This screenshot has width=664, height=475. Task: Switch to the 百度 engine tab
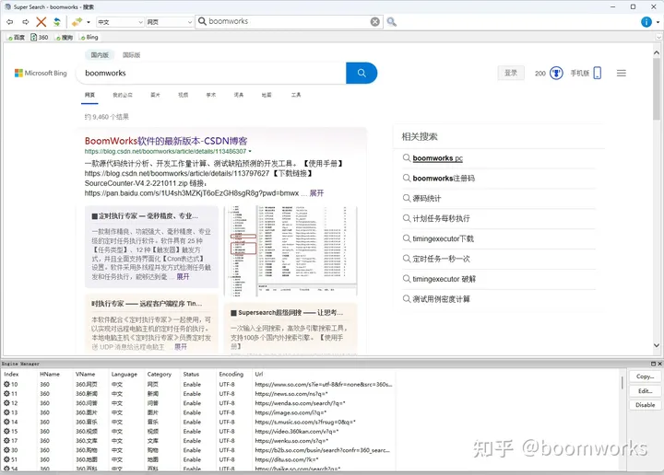tap(16, 37)
